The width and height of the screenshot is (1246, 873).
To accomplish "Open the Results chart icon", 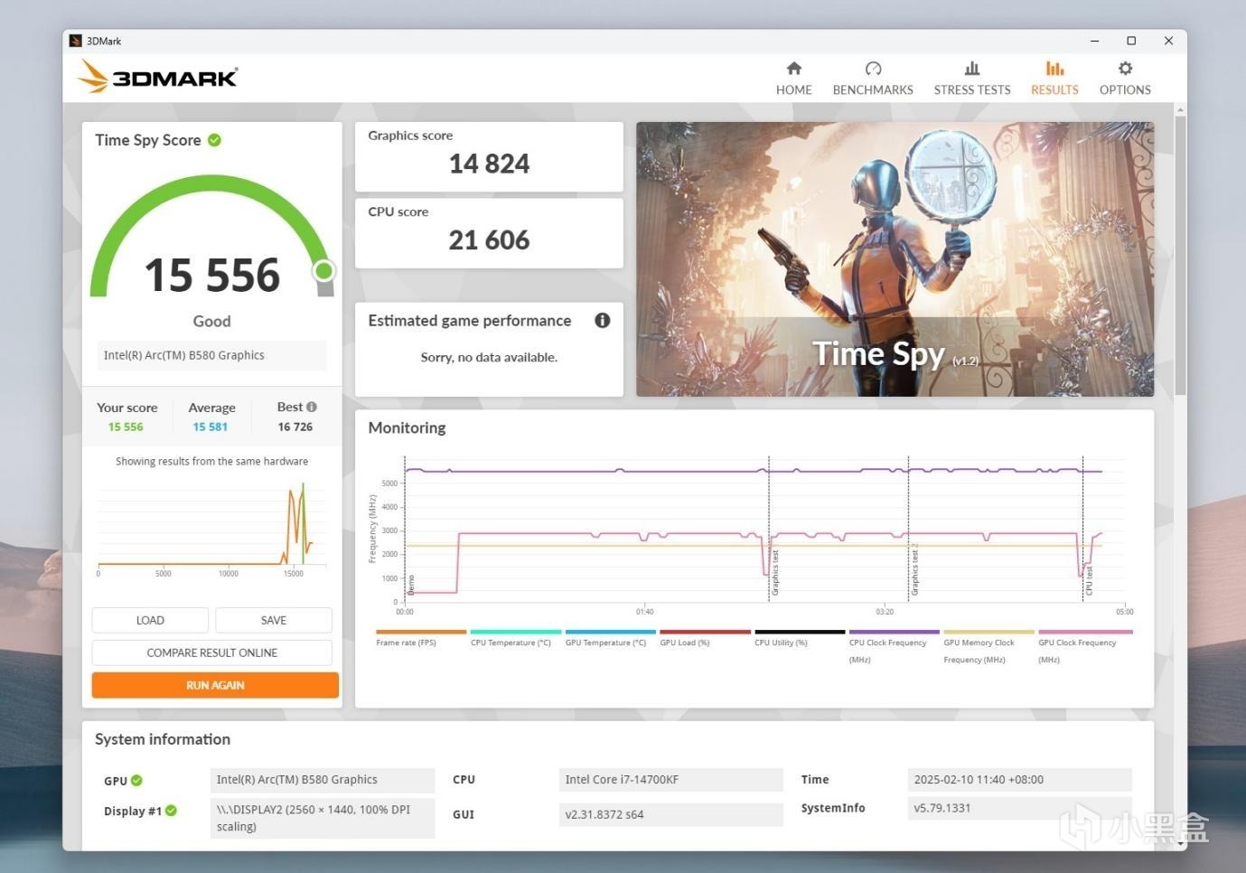I will (1054, 69).
